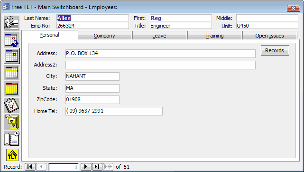The width and height of the screenshot is (304, 172).
Task: Click the Records button
Action: pyautogui.click(x=275, y=50)
